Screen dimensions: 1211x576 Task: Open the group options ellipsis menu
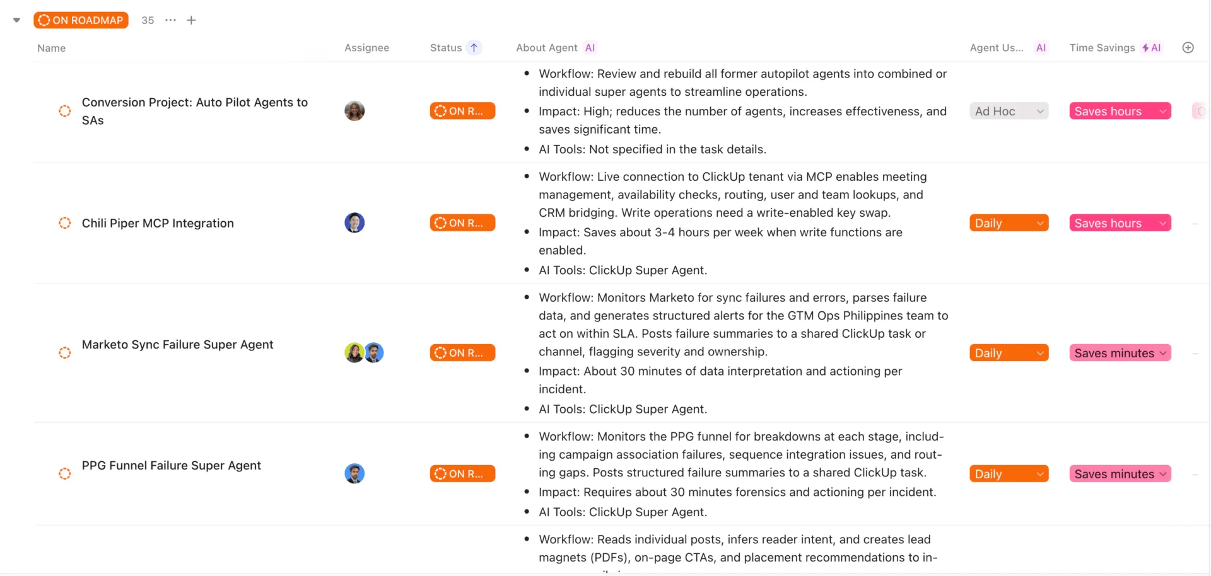point(170,20)
